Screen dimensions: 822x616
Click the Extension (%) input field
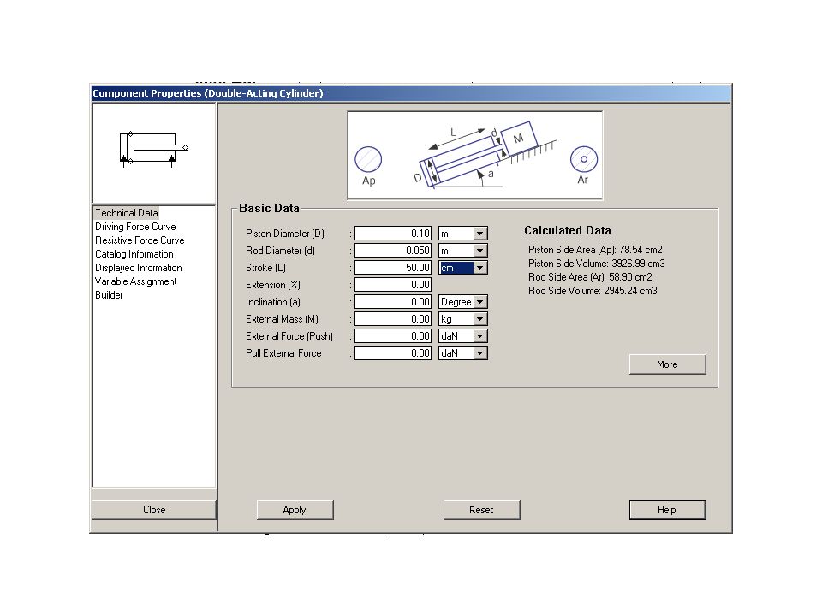(393, 285)
